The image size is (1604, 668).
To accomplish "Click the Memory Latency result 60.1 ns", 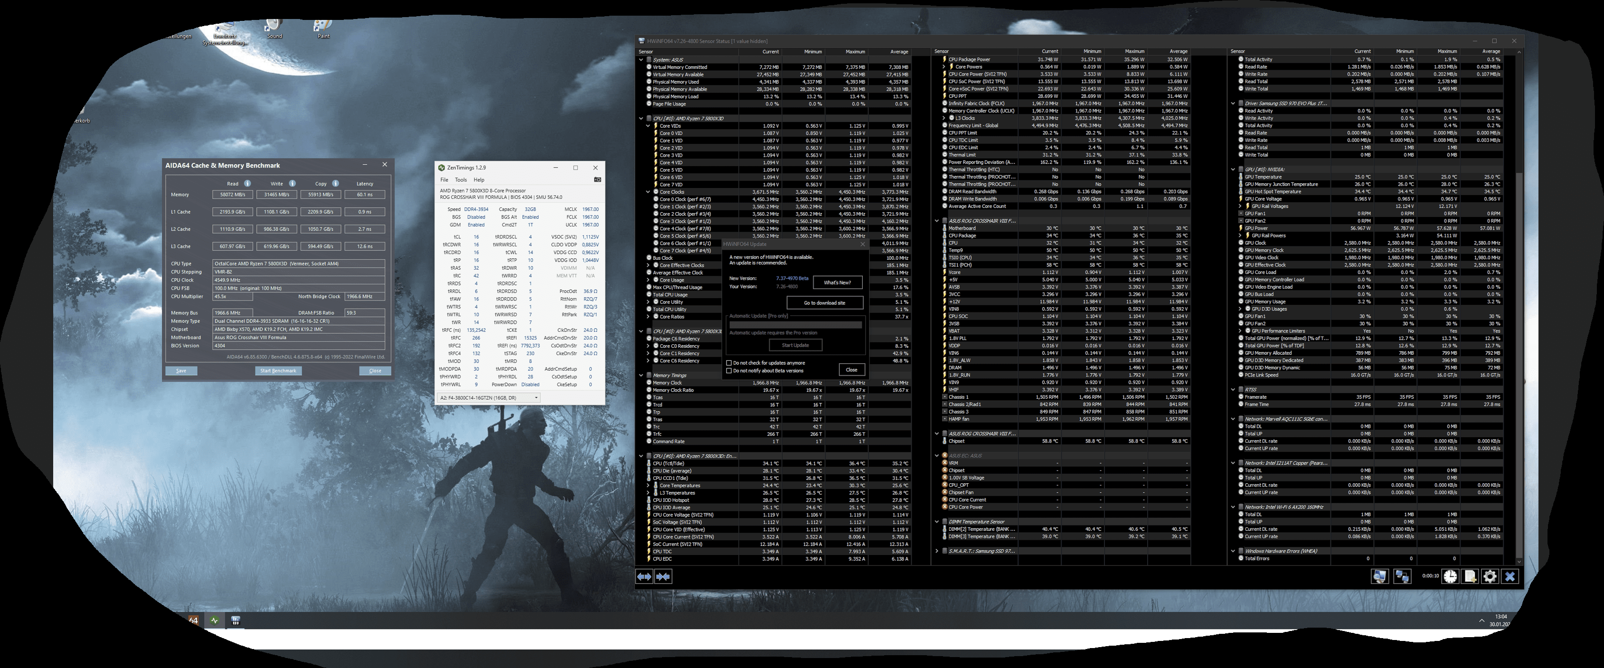I will point(364,195).
